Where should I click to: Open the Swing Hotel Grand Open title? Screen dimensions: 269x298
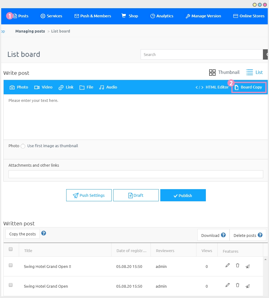click(x=46, y=286)
